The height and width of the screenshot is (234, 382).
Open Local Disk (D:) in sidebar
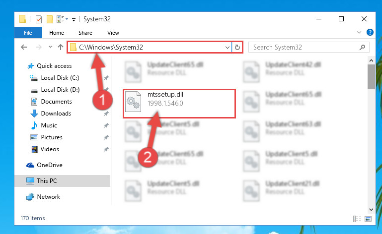coord(60,90)
